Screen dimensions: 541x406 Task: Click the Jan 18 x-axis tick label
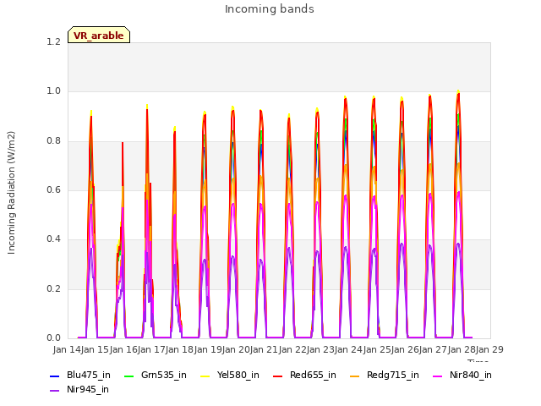coord(180,349)
